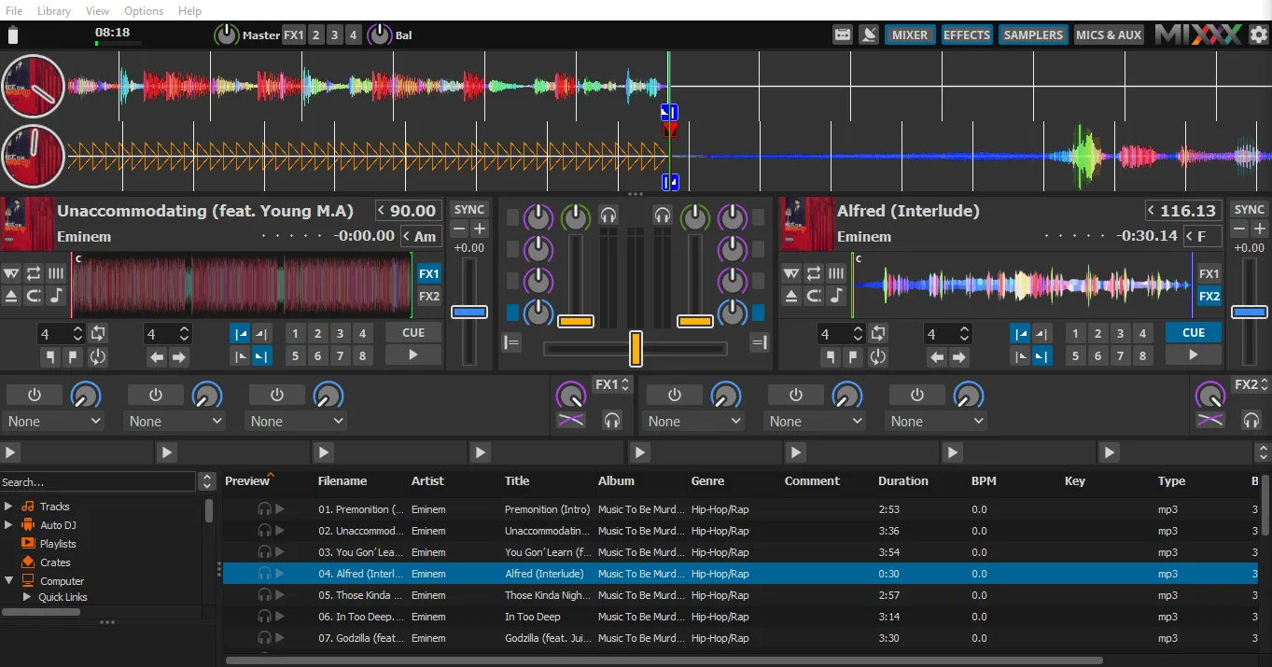Center the crossfader slider
The image size is (1272, 667).
[637, 348]
